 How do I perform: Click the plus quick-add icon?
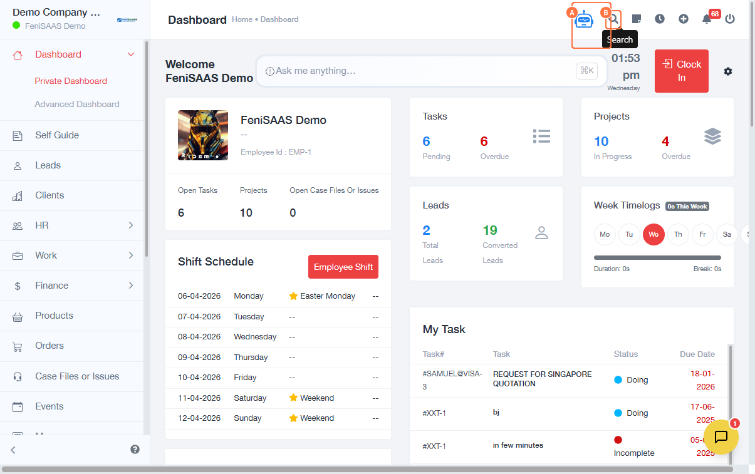pyautogui.click(x=684, y=19)
